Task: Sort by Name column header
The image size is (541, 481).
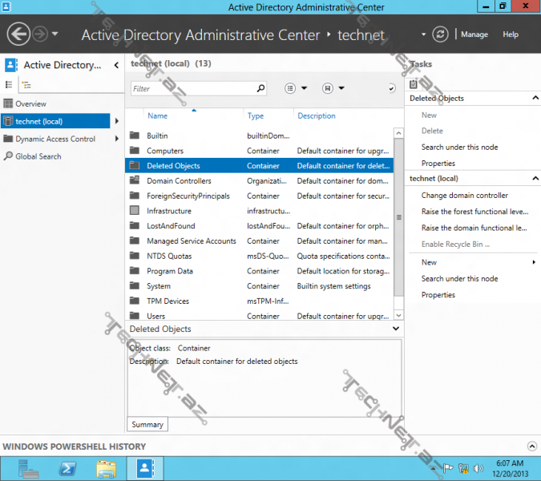Action: [x=158, y=116]
